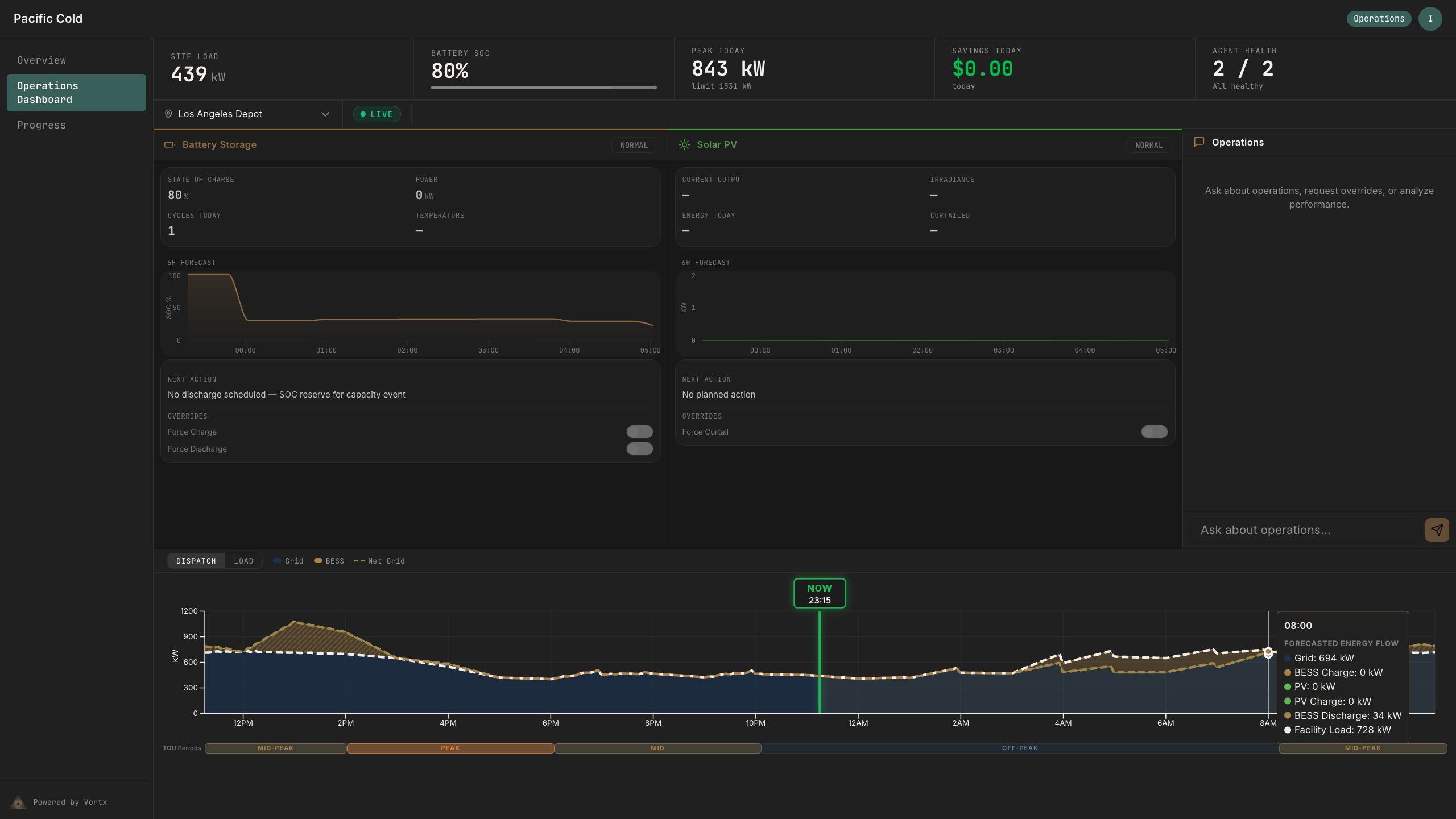This screenshot has width=1456, height=819.
Task: Open the Progress page from the sidebar
Action: pos(41,125)
